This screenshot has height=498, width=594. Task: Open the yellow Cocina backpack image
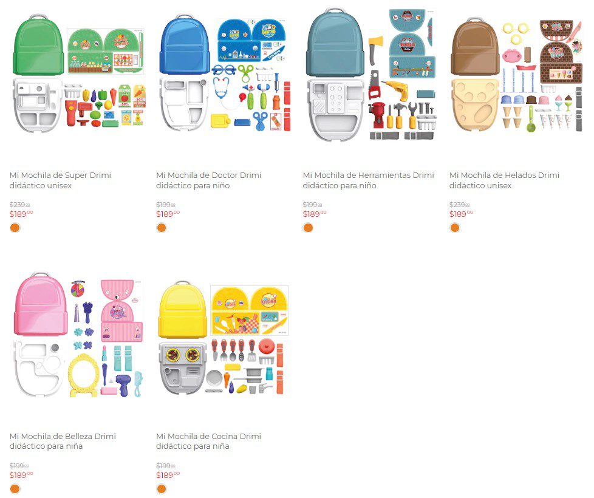[224, 338]
